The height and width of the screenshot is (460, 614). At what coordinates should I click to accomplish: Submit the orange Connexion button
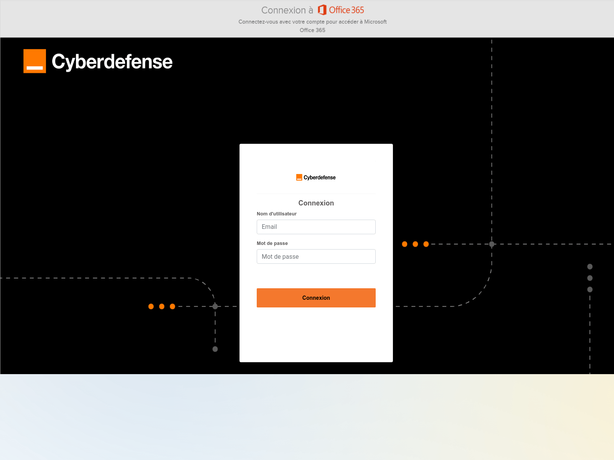(316, 298)
